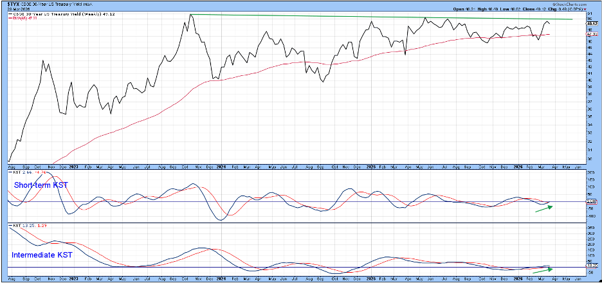
Task: Click the red EMA value tag on price axis
Action: point(592,34)
